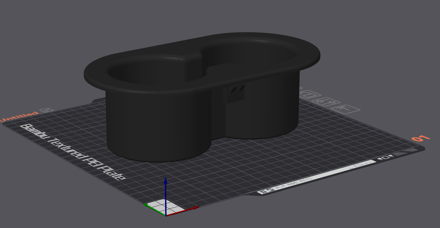Select the Untitled plate name label
This screenshot has width=440, height=228.
click(x=19, y=116)
